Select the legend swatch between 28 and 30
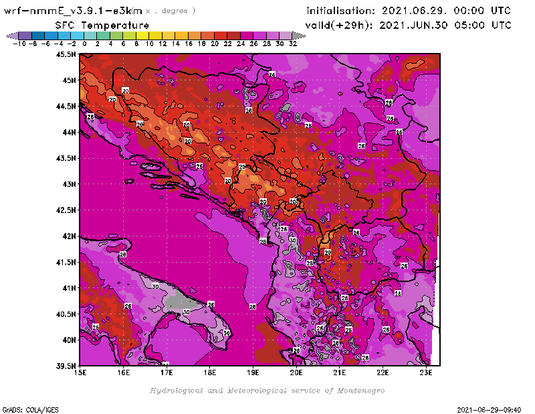The image size is (535, 414). [x=273, y=36]
